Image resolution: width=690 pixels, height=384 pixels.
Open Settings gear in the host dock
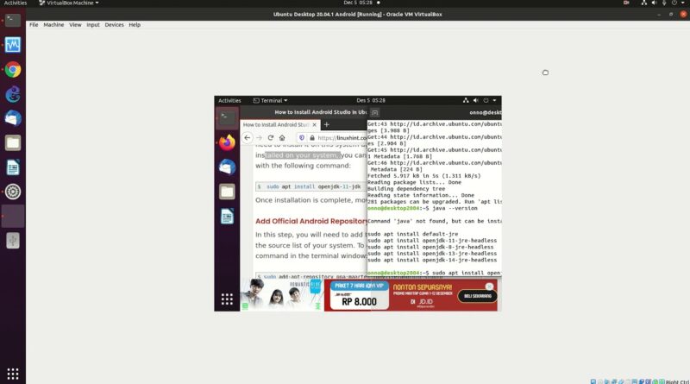[13, 192]
